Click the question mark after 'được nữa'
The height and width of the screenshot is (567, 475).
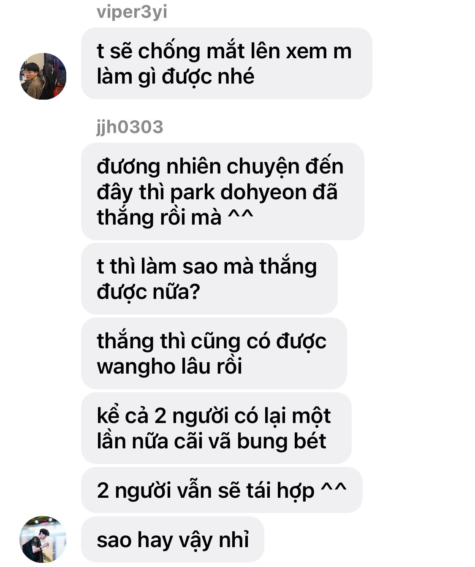point(194,291)
